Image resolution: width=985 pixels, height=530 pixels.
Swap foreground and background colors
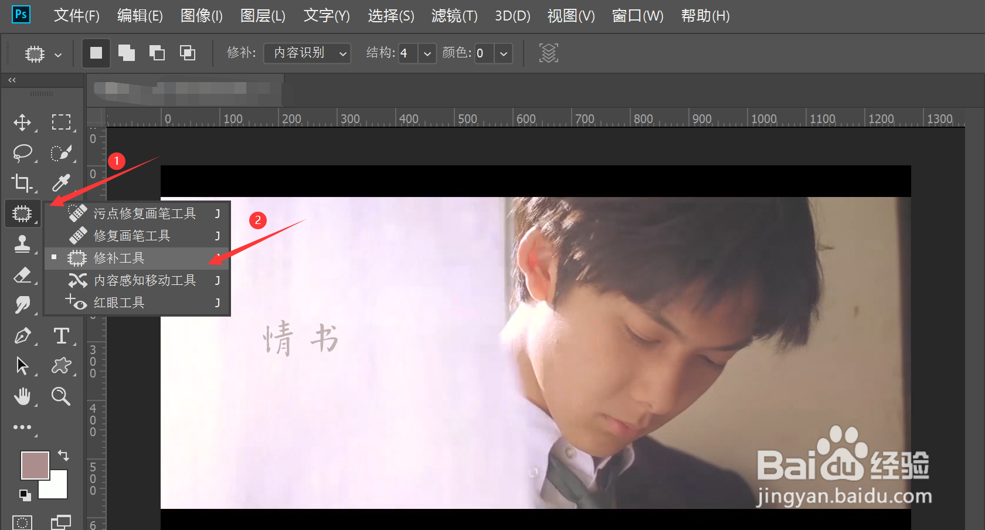63,455
